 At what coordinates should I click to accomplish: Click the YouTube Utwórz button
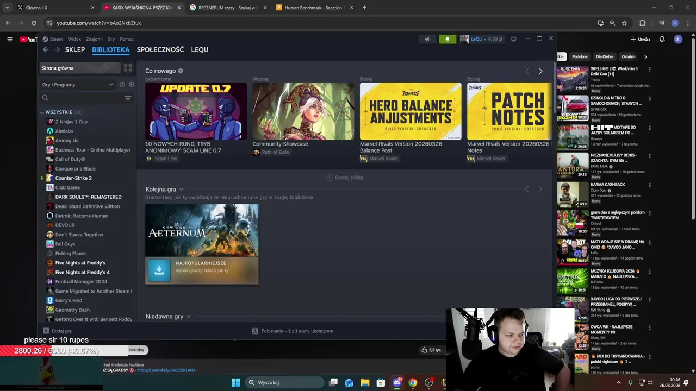641,39
